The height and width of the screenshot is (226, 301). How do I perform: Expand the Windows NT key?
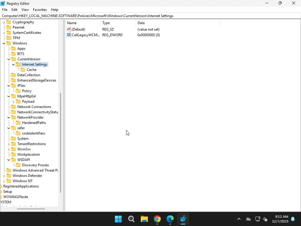pyautogui.click(x=4, y=181)
